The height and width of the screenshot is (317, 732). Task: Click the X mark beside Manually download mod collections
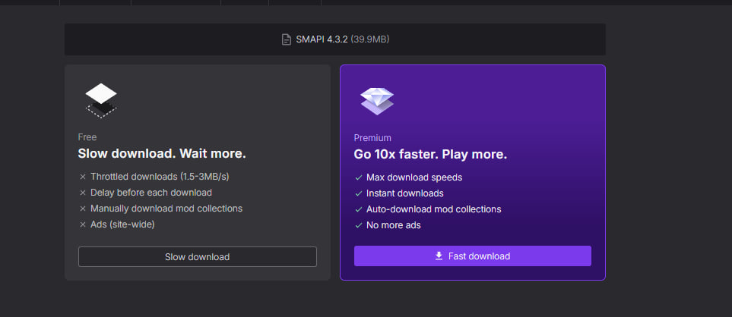click(x=83, y=209)
